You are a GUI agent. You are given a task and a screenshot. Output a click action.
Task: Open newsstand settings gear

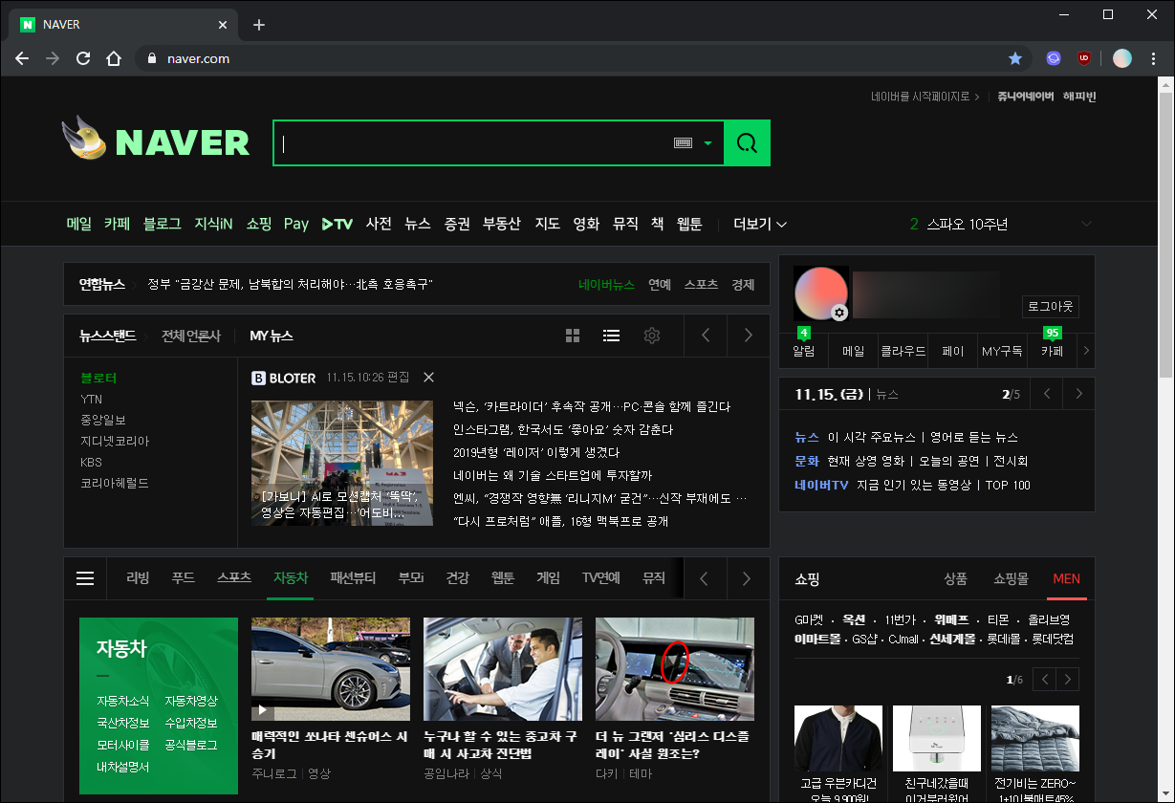pos(652,336)
